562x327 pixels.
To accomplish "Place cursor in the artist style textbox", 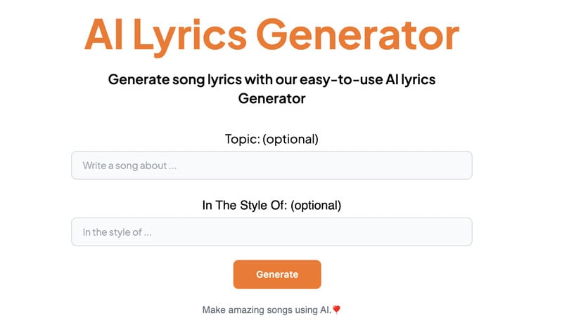I will 272,232.
